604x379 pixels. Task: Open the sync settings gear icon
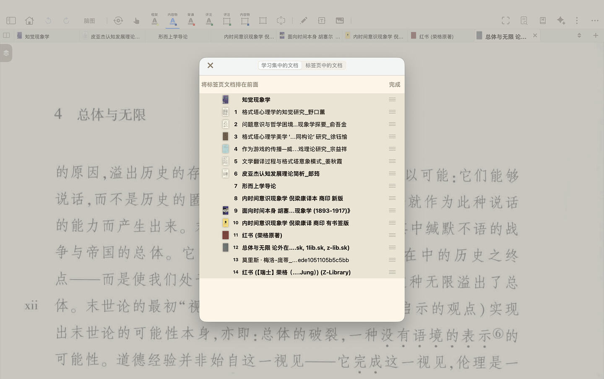click(x=118, y=21)
